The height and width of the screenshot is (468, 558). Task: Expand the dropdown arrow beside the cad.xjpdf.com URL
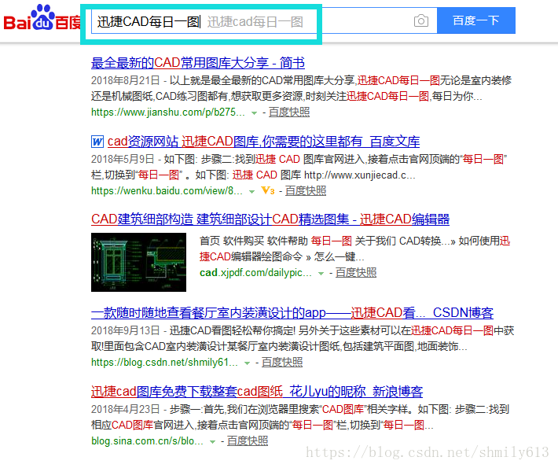pos(321,274)
